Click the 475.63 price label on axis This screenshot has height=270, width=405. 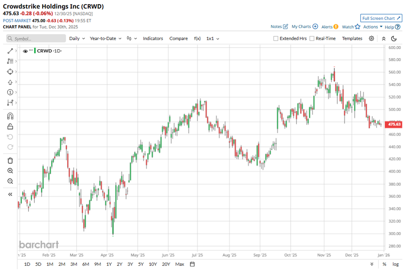coord(393,124)
